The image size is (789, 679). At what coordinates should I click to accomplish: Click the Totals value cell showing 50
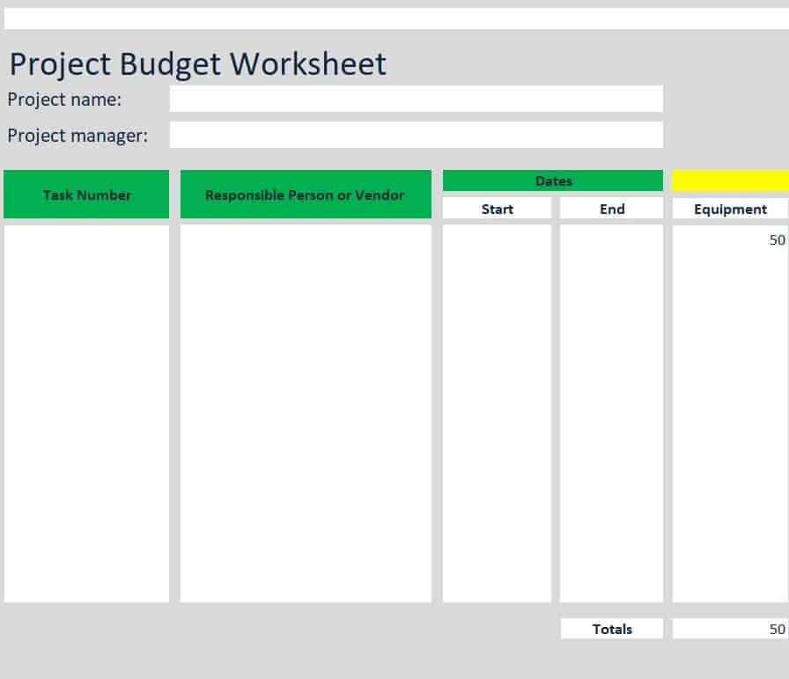pyautogui.click(x=730, y=629)
